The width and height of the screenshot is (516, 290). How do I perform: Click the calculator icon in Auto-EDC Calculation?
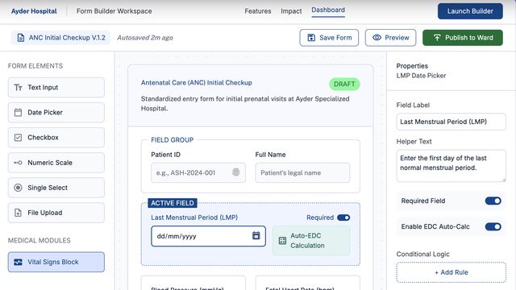click(282, 241)
